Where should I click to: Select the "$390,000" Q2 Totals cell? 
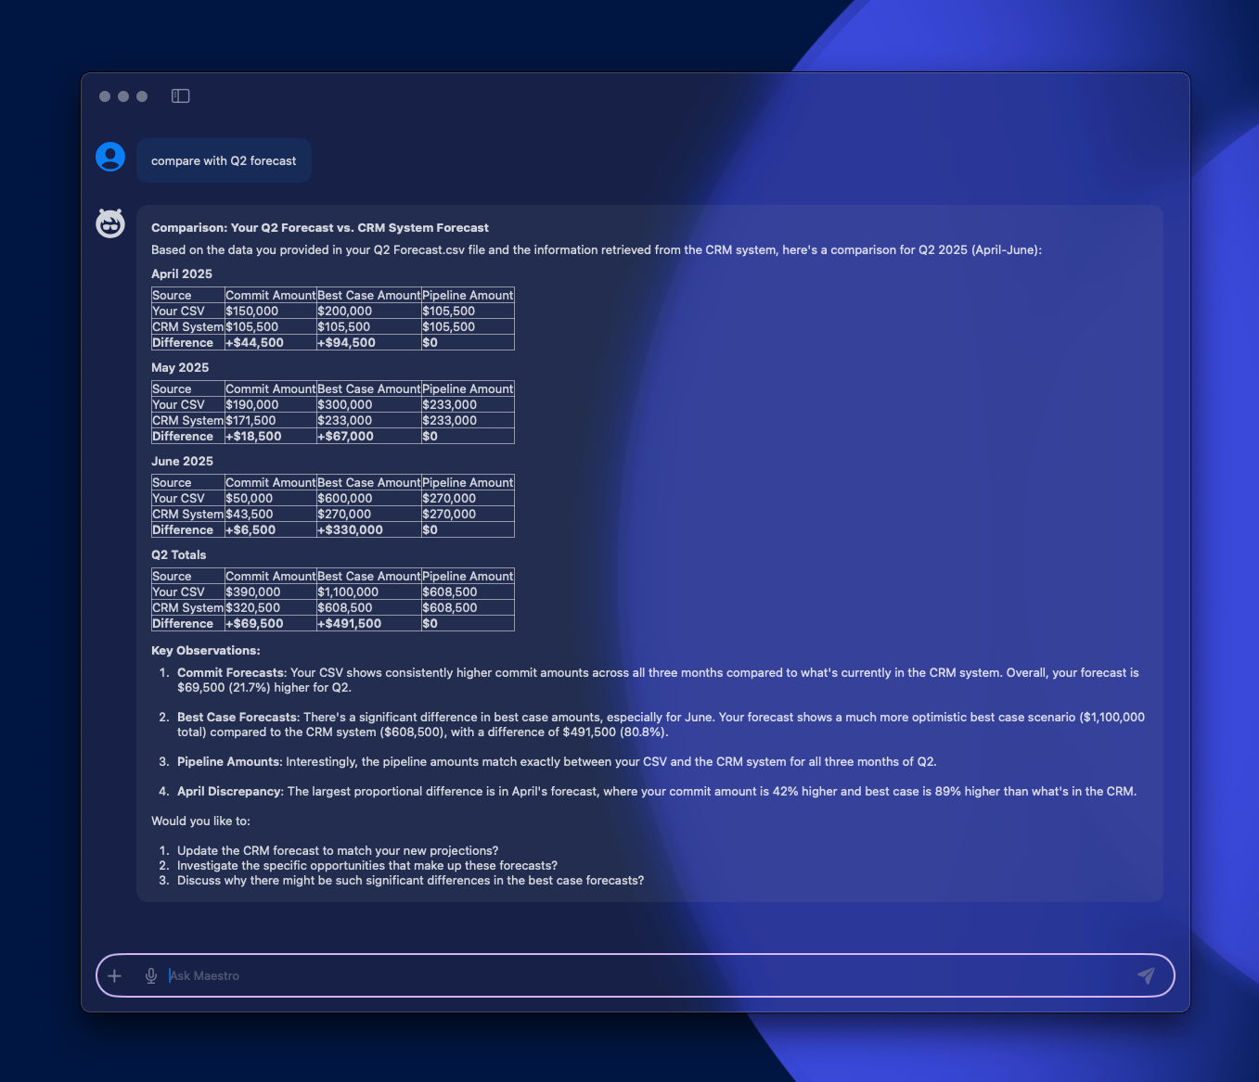pyautogui.click(x=270, y=592)
